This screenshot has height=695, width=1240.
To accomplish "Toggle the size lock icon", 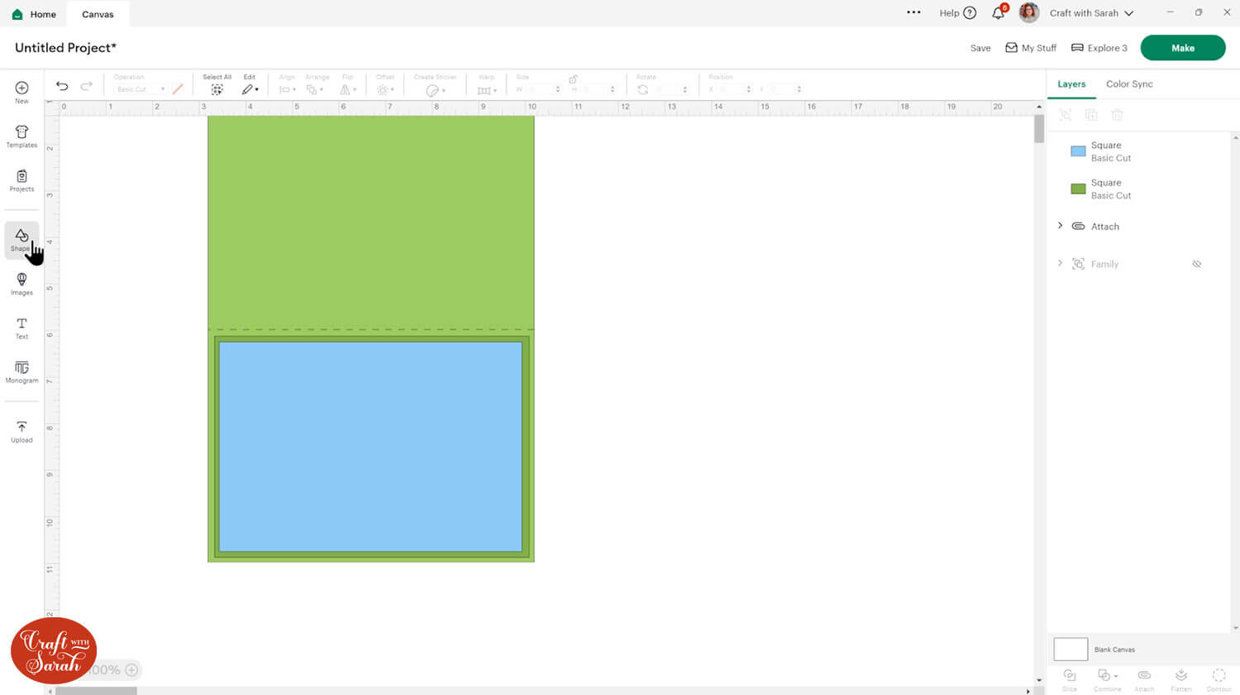I will [x=573, y=79].
